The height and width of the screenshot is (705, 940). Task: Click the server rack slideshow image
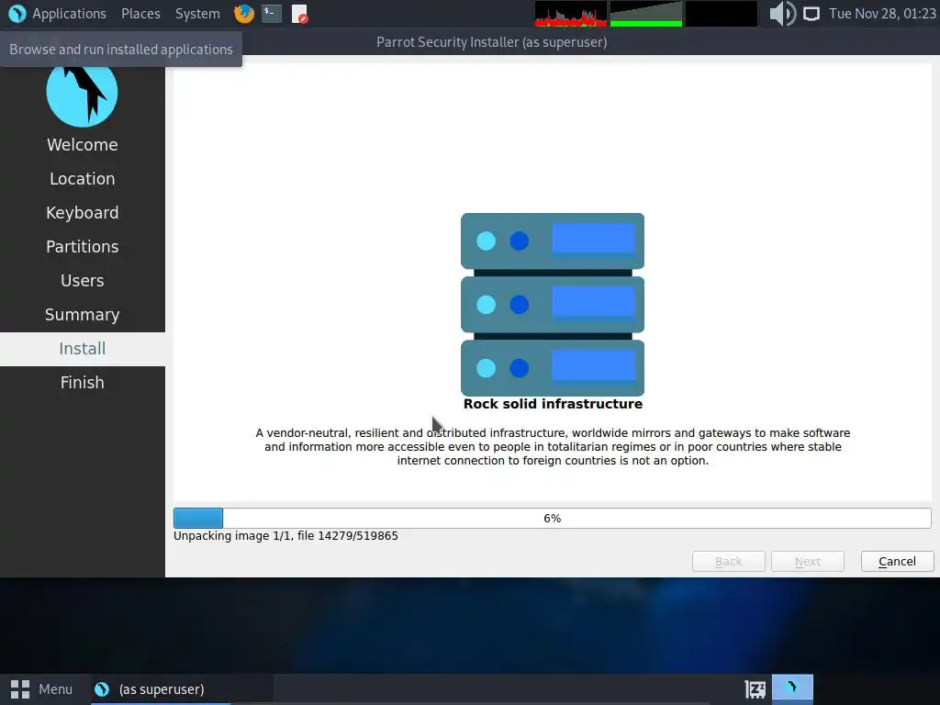[552, 304]
